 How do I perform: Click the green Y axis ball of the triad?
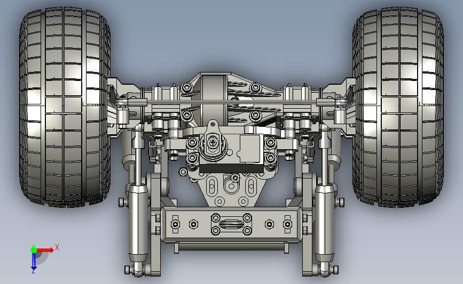tap(34, 250)
